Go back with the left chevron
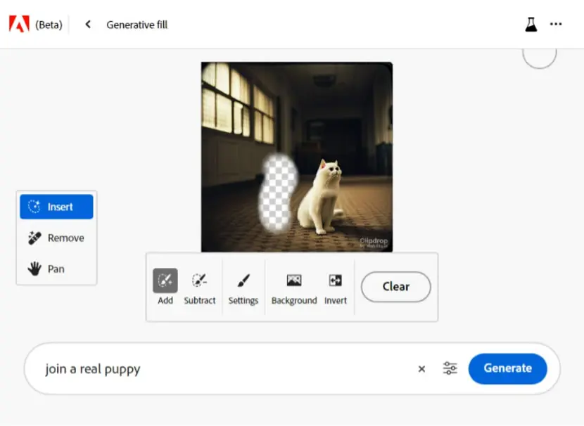The width and height of the screenshot is (584, 426). pyautogui.click(x=88, y=25)
